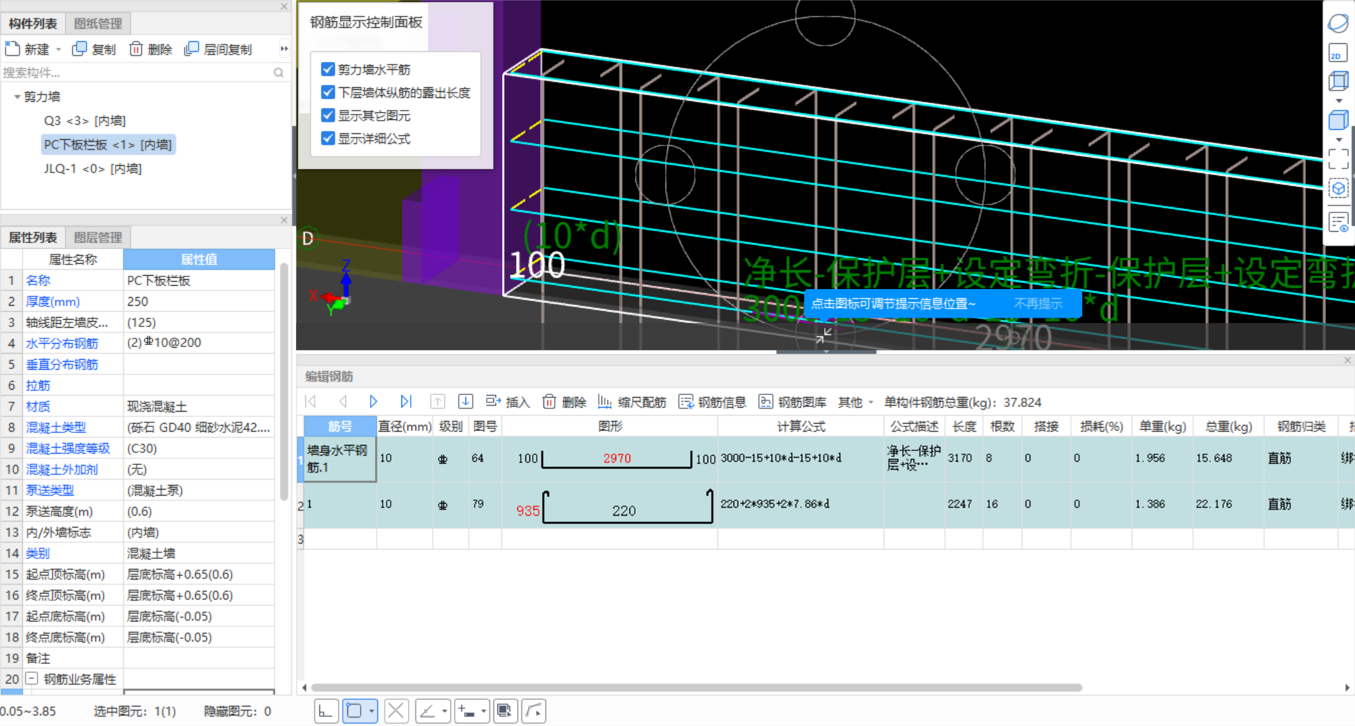Screen dimensions: 1355x726
Task: Toggle 显示详细公式 checkbox
Action: click(x=327, y=139)
